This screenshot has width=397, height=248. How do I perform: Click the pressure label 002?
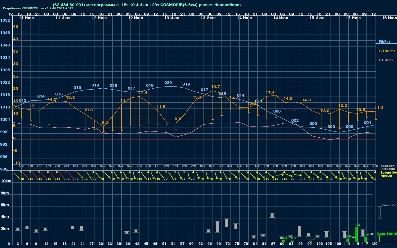pos(295,121)
